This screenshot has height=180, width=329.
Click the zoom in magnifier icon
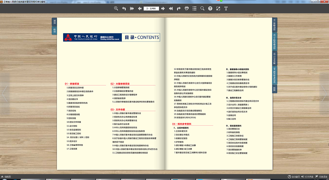pyautogui.click(x=116, y=8)
